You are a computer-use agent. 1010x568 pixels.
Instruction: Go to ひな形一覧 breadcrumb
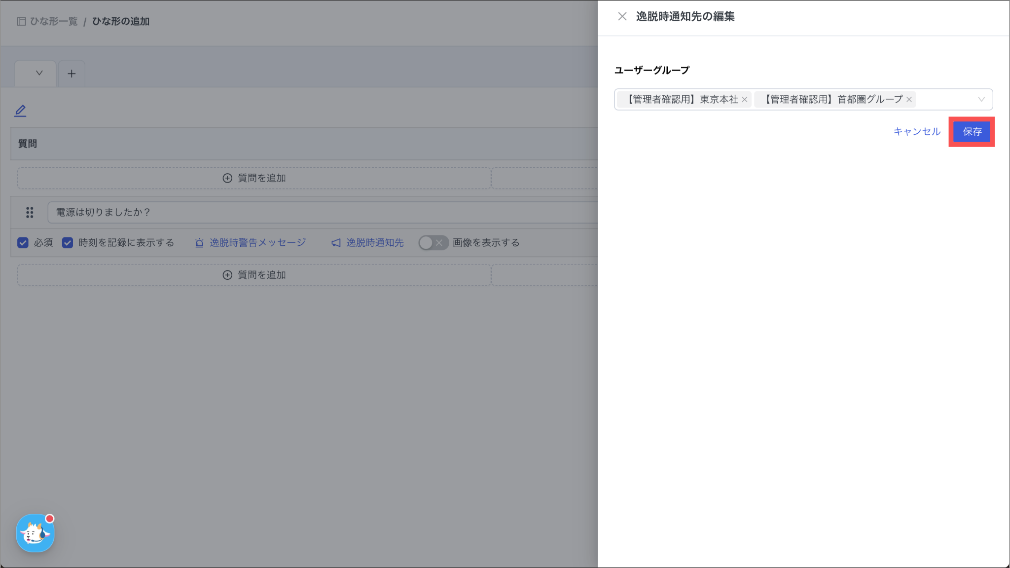53,21
